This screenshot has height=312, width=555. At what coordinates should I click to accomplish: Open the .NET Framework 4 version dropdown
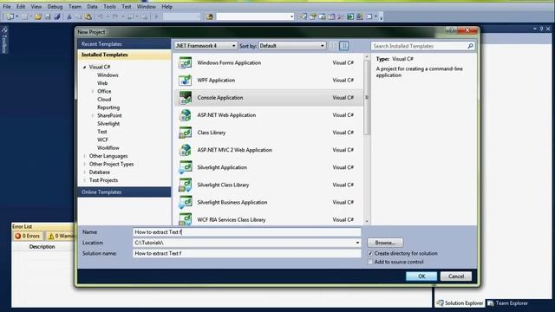206,46
